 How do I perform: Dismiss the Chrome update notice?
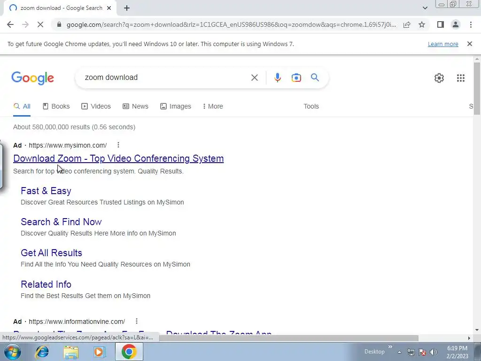(x=469, y=44)
